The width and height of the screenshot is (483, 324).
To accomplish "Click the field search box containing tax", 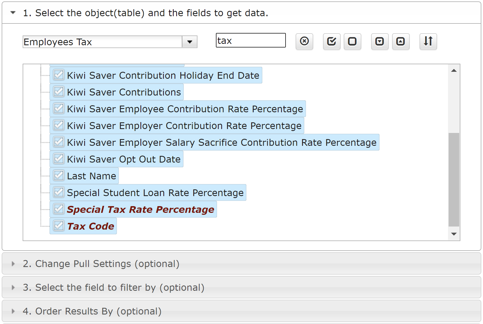I will (251, 40).
